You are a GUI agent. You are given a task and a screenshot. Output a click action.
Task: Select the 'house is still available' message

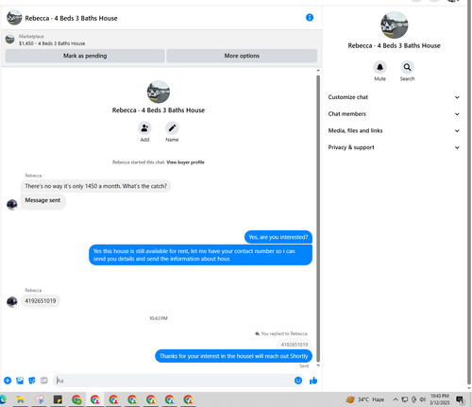[200, 255]
